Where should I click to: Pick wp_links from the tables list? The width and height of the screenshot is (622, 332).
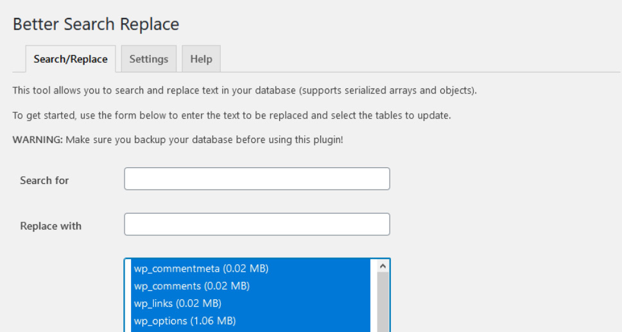(251, 303)
